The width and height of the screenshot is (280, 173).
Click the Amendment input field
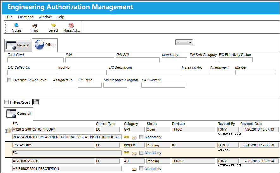click(x=221, y=72)
